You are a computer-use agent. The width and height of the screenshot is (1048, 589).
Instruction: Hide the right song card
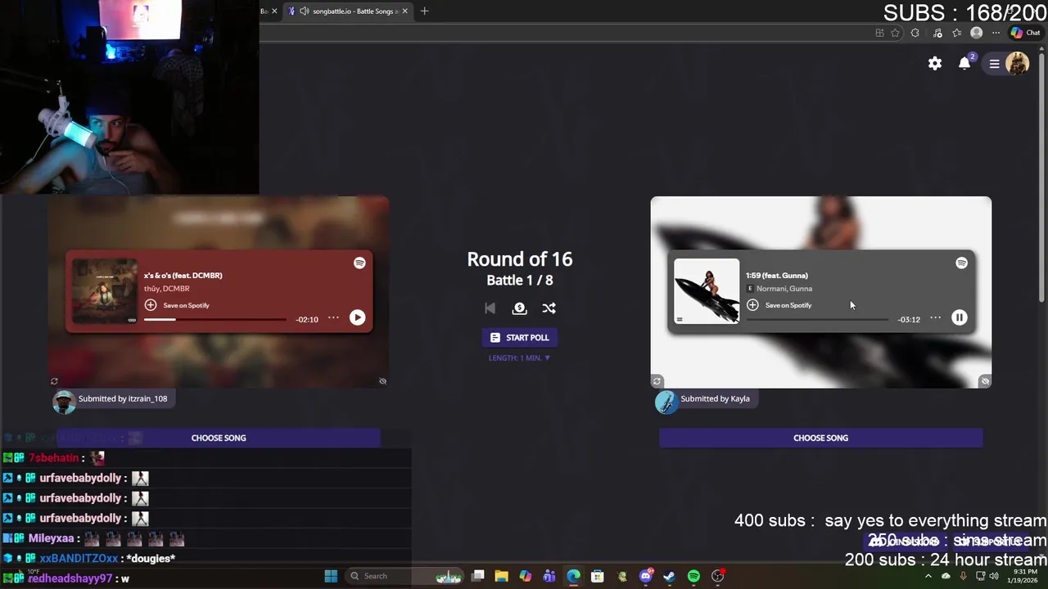pos(985,381)
